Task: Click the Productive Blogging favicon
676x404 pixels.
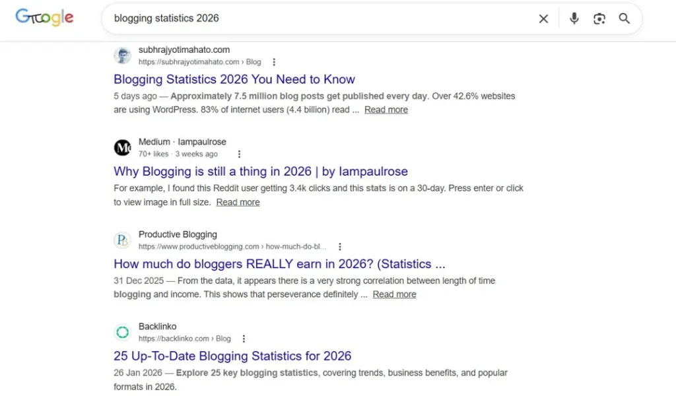Action: coord(122,240)
